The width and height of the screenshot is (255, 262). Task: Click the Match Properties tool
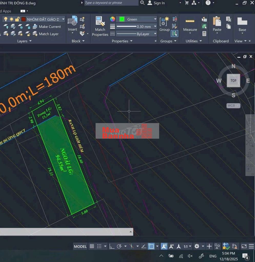(x=100, y=26)
